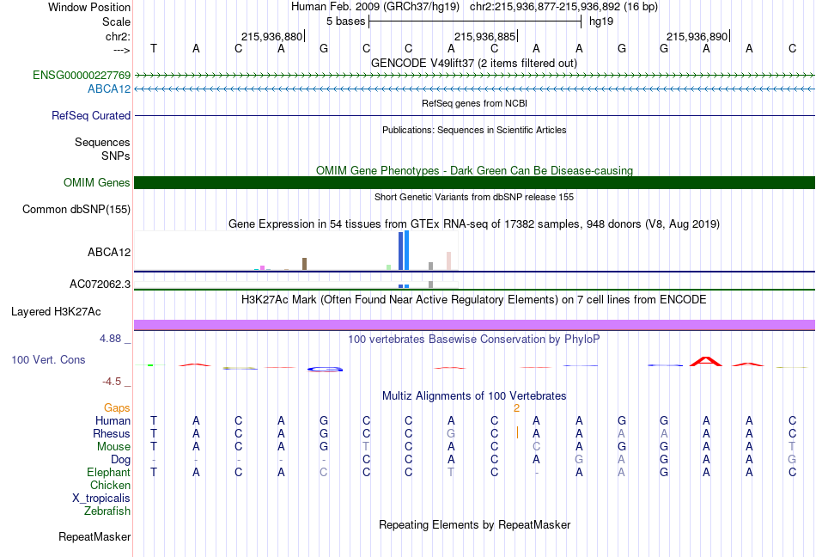Click RefSeq genes from NCBI title
Screen dimensions: 816x557
pyautogui.click(x=474, y=103)
